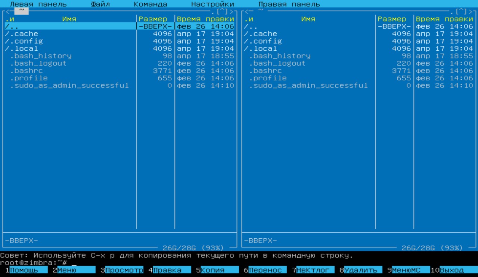This screenshot has width=478, height=277.
Task: Click the 4 Правка function key button
Action: [170, 270]
